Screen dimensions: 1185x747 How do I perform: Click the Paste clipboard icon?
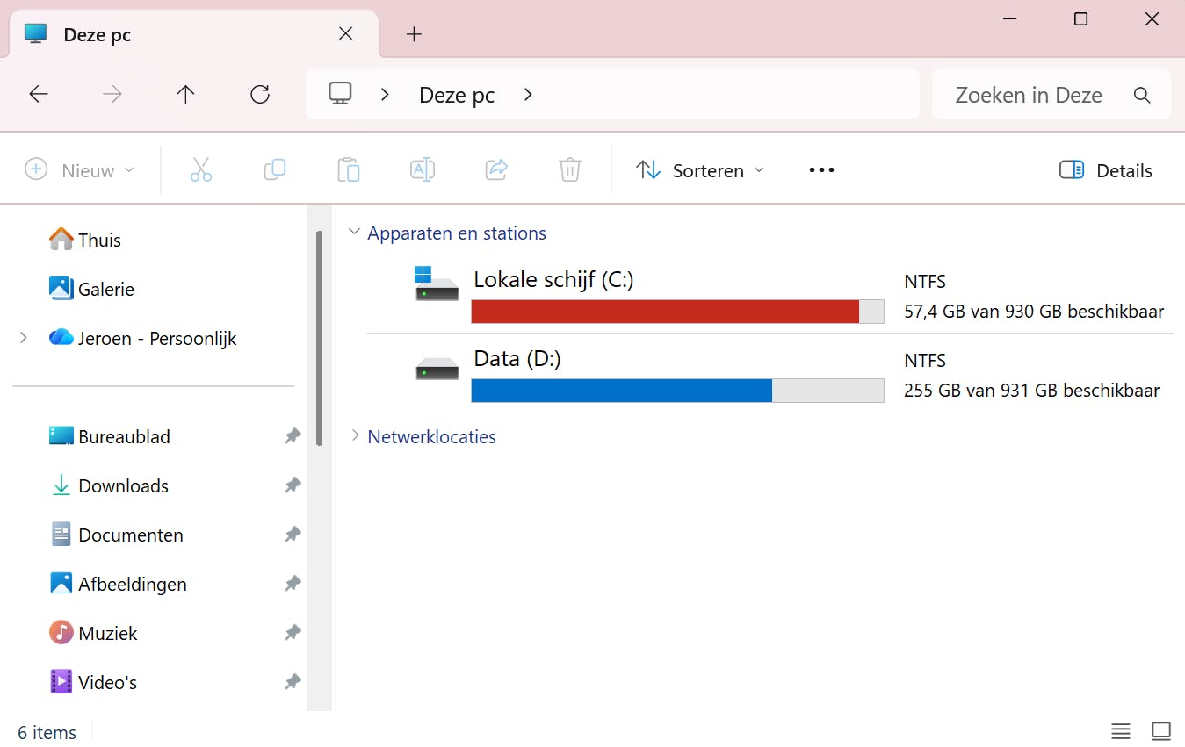pyautogui.click(x=349, y=169)
